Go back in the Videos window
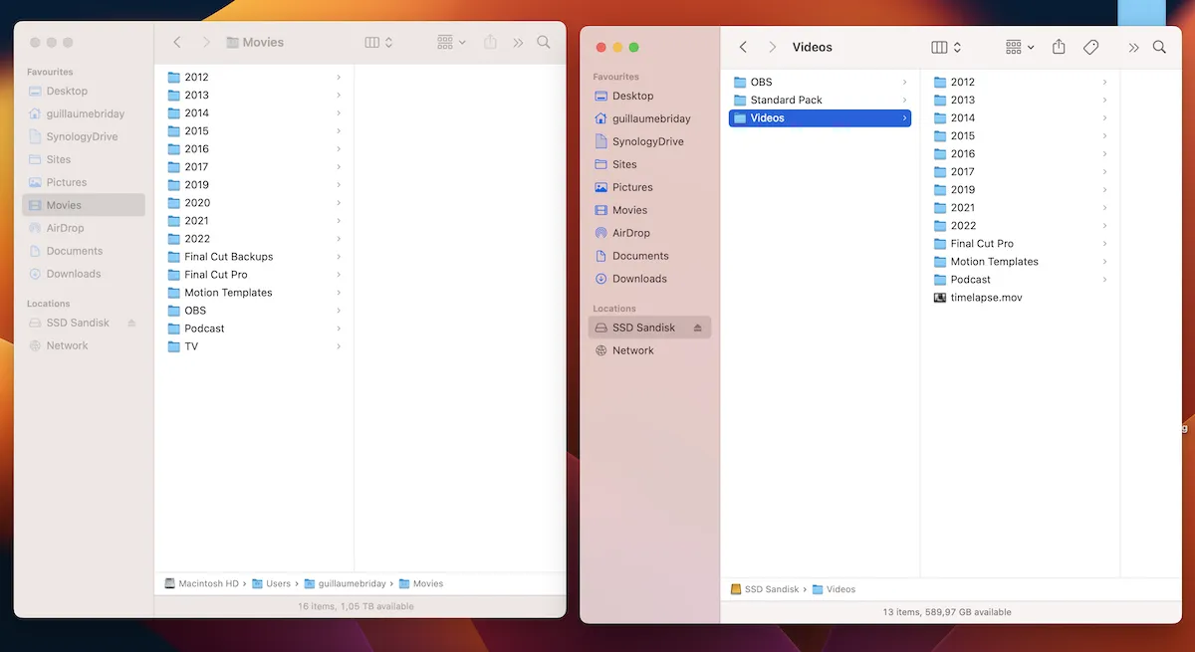This screenshot has width=1195, height=652. click(743, 47)
